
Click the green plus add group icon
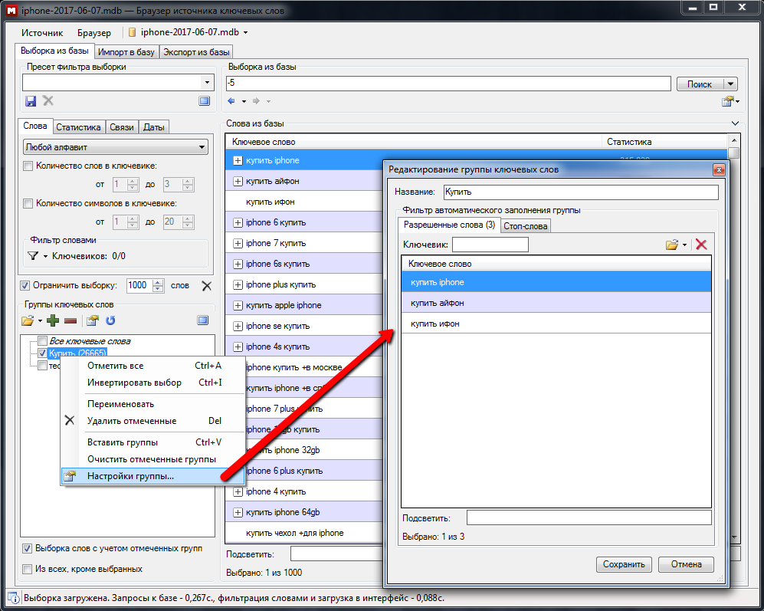click(x=53, y=320)
